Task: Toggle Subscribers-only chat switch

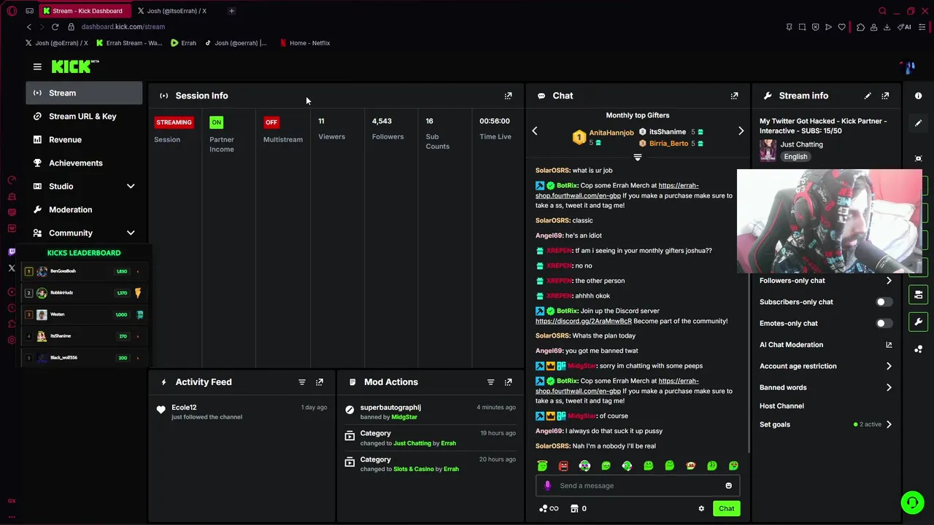Action: tap(884, 302)
